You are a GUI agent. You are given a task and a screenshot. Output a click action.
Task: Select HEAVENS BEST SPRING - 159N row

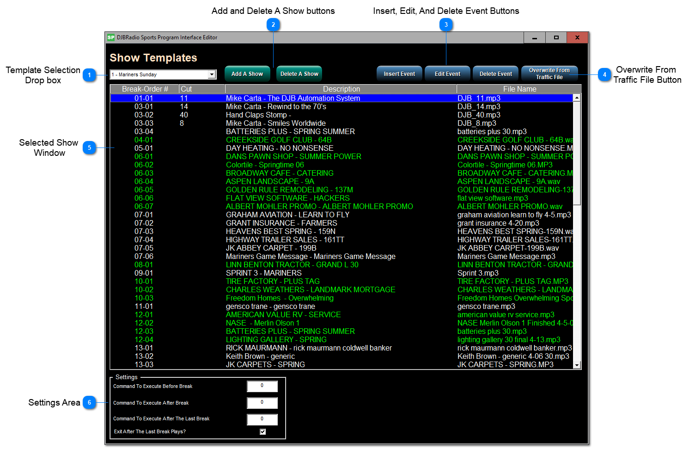point(342,231)
